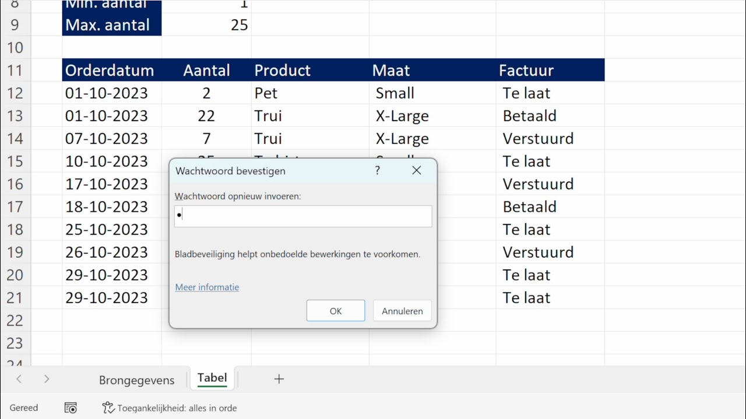Select Te laat cell in row 20
746x419 pixels.
[x=550, y=275]
